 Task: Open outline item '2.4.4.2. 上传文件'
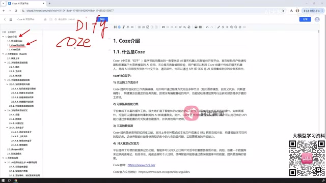pyautogui.click(x=19, y=136)
